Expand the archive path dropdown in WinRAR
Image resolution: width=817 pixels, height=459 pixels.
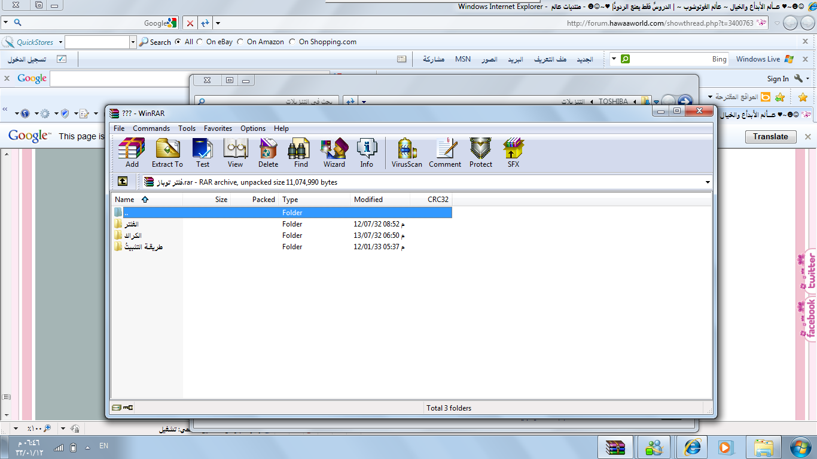coord(708,182)
